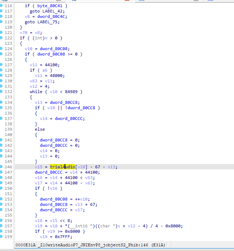Toggle breakpoint dot on line 152
This screenshot has width=234, height=251.
click(1, 199)
